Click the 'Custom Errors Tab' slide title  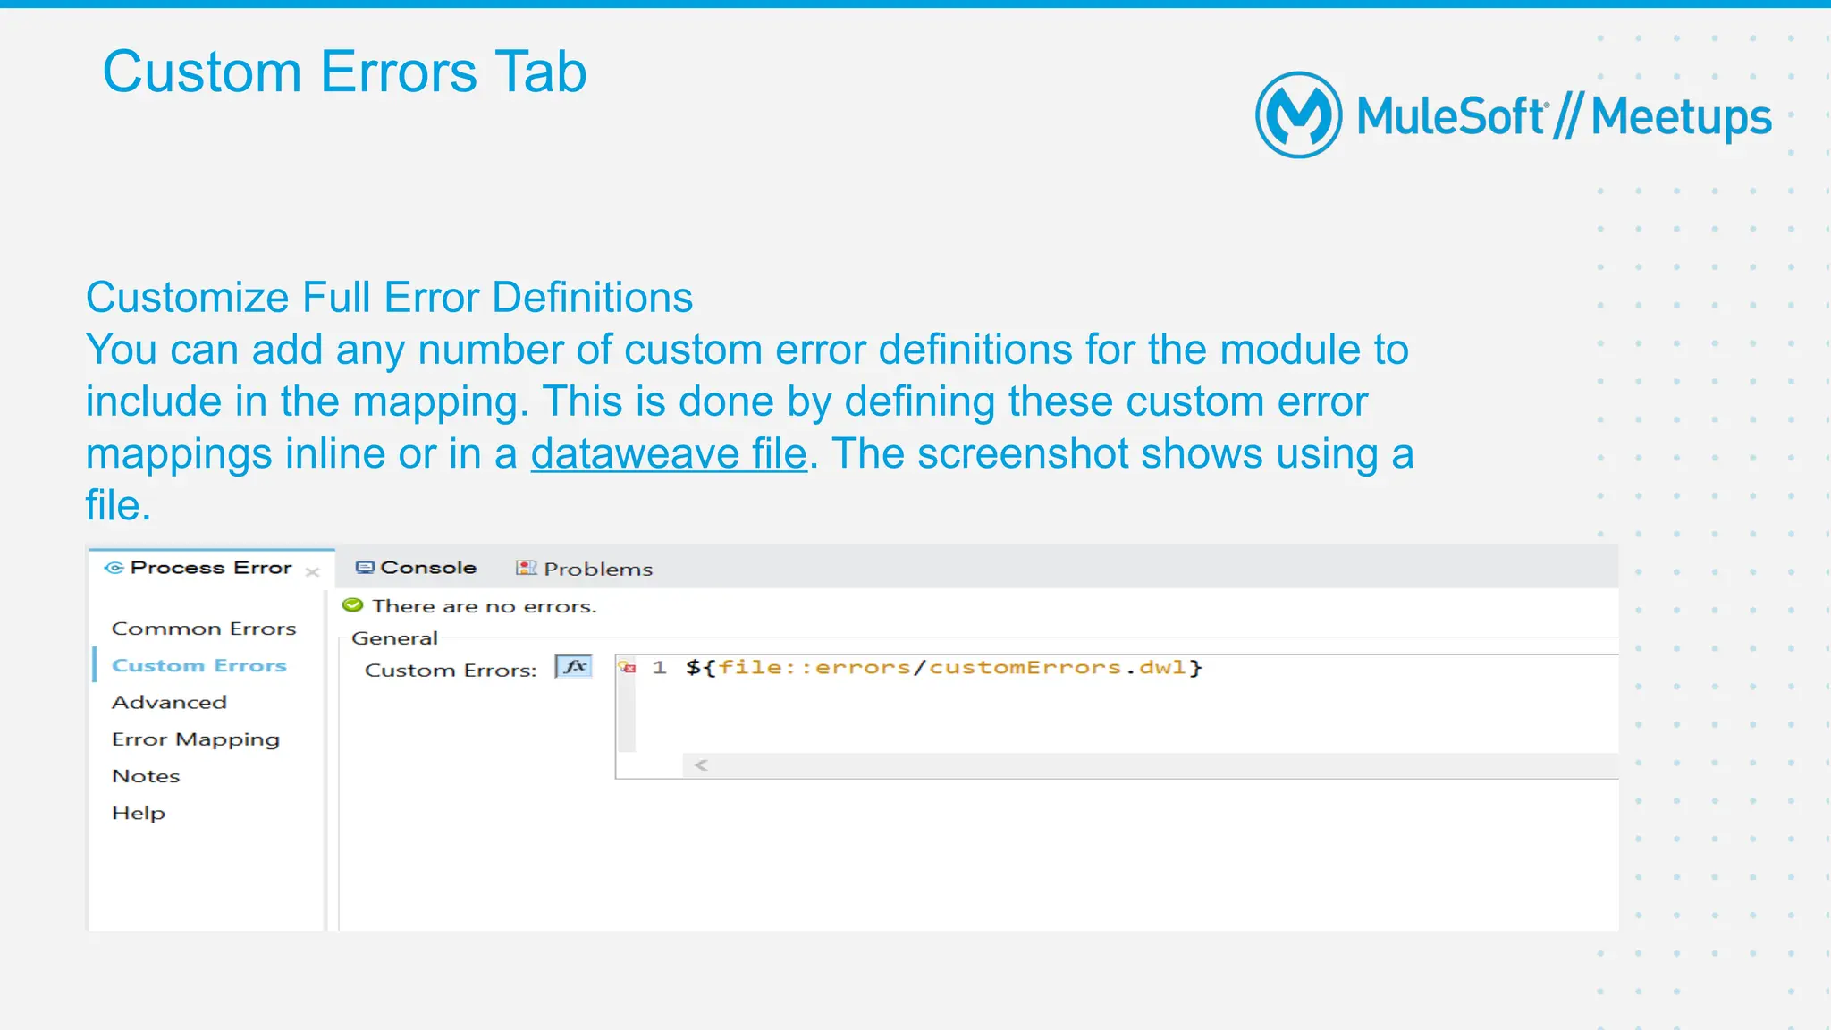pos(344,72)
